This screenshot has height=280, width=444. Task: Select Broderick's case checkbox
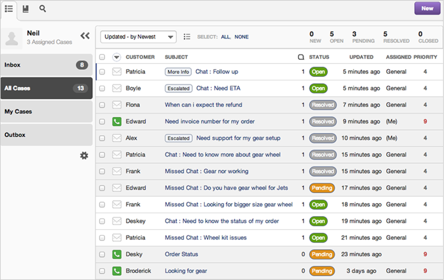coord(102,271)
